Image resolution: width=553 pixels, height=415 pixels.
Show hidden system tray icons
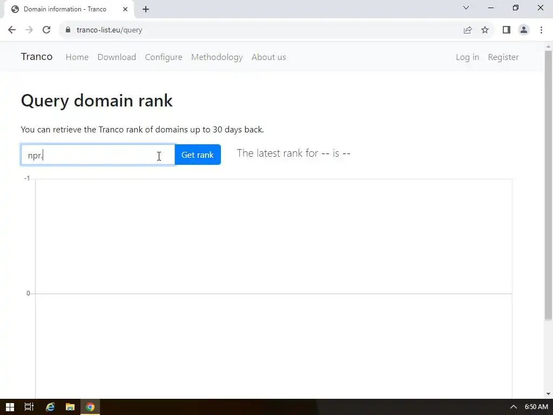point(514,407)
